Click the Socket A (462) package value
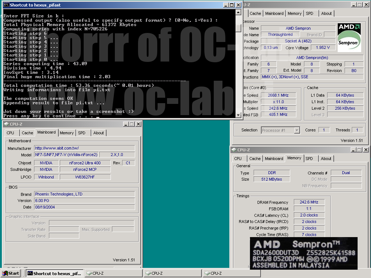 coord(298,41)
